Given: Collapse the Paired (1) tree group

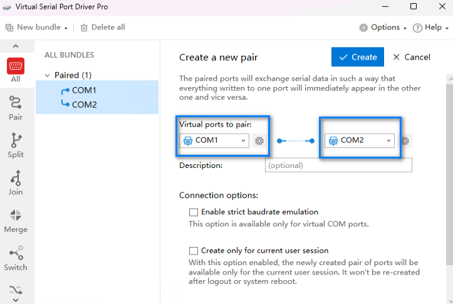Looking at the screenshot, I should [48, 75].
